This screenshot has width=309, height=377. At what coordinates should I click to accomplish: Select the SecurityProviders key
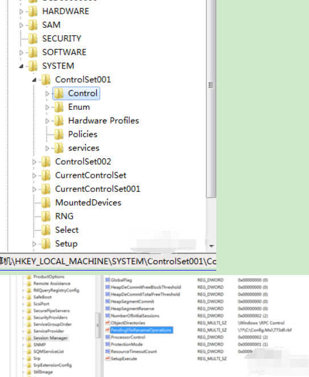50,317
